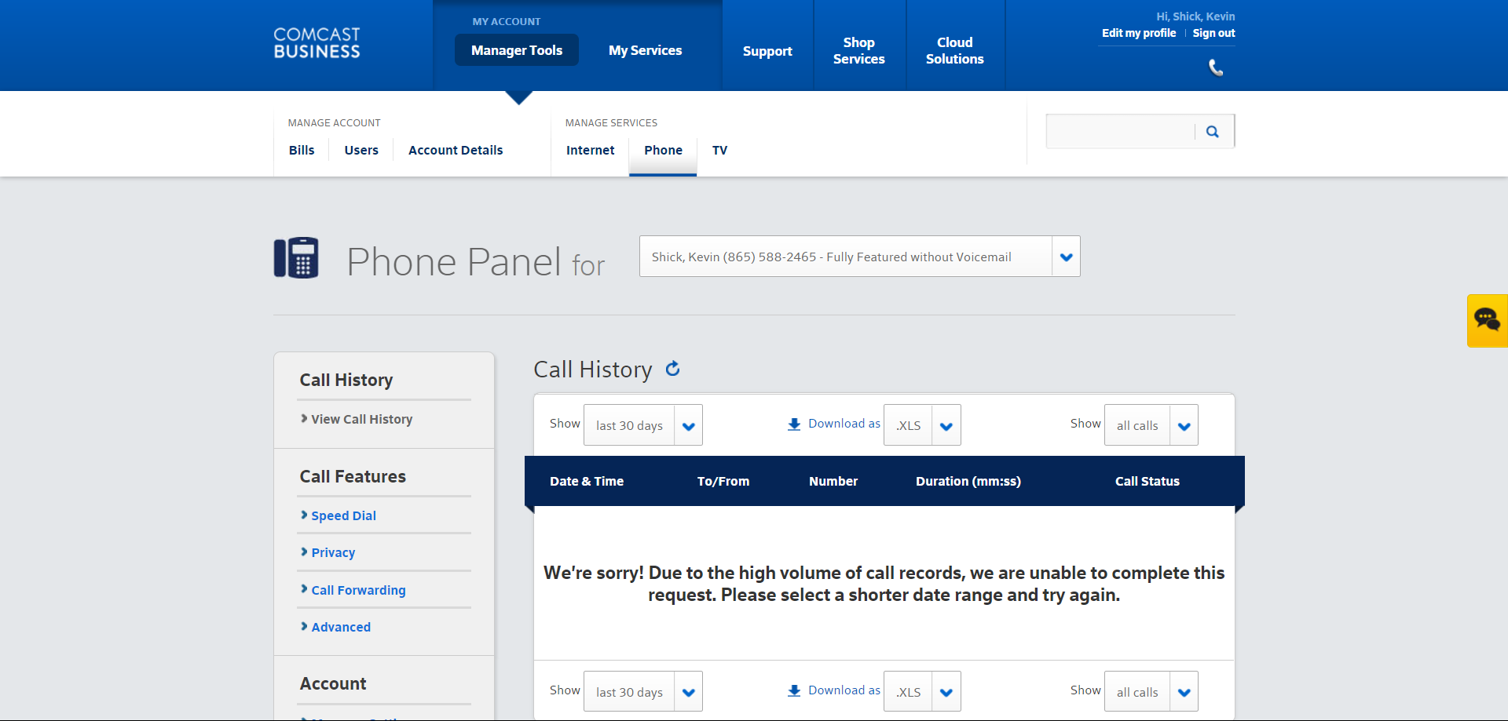Click the top download arrow icon
This screenshot has height=721, width=1508.
pyautogui.click(x=794, y=424)
